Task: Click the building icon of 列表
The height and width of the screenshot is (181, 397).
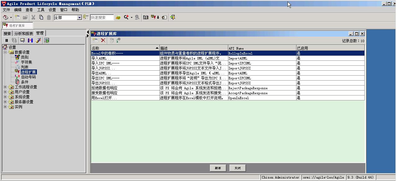Action: [17, 67]
